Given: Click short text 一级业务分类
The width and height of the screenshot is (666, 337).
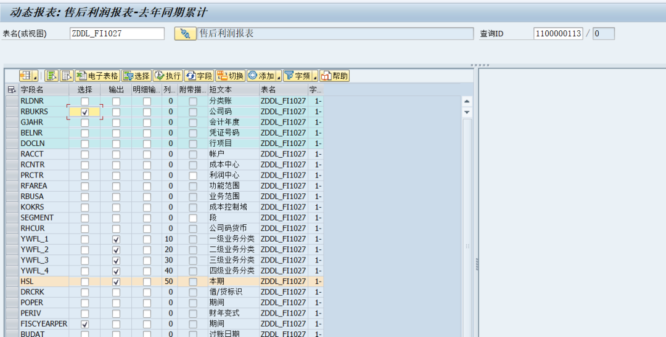Looking at the screenshot, I should (232, 239).
